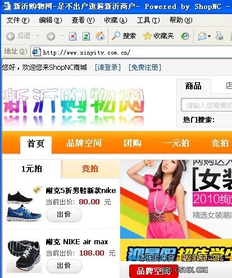The width and height of the screenshot is (232, 278).
Task: Click the product search input box
Action: (x=207, y=105)
